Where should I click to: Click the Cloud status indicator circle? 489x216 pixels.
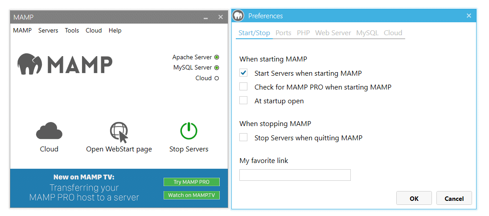click(217, 78)
